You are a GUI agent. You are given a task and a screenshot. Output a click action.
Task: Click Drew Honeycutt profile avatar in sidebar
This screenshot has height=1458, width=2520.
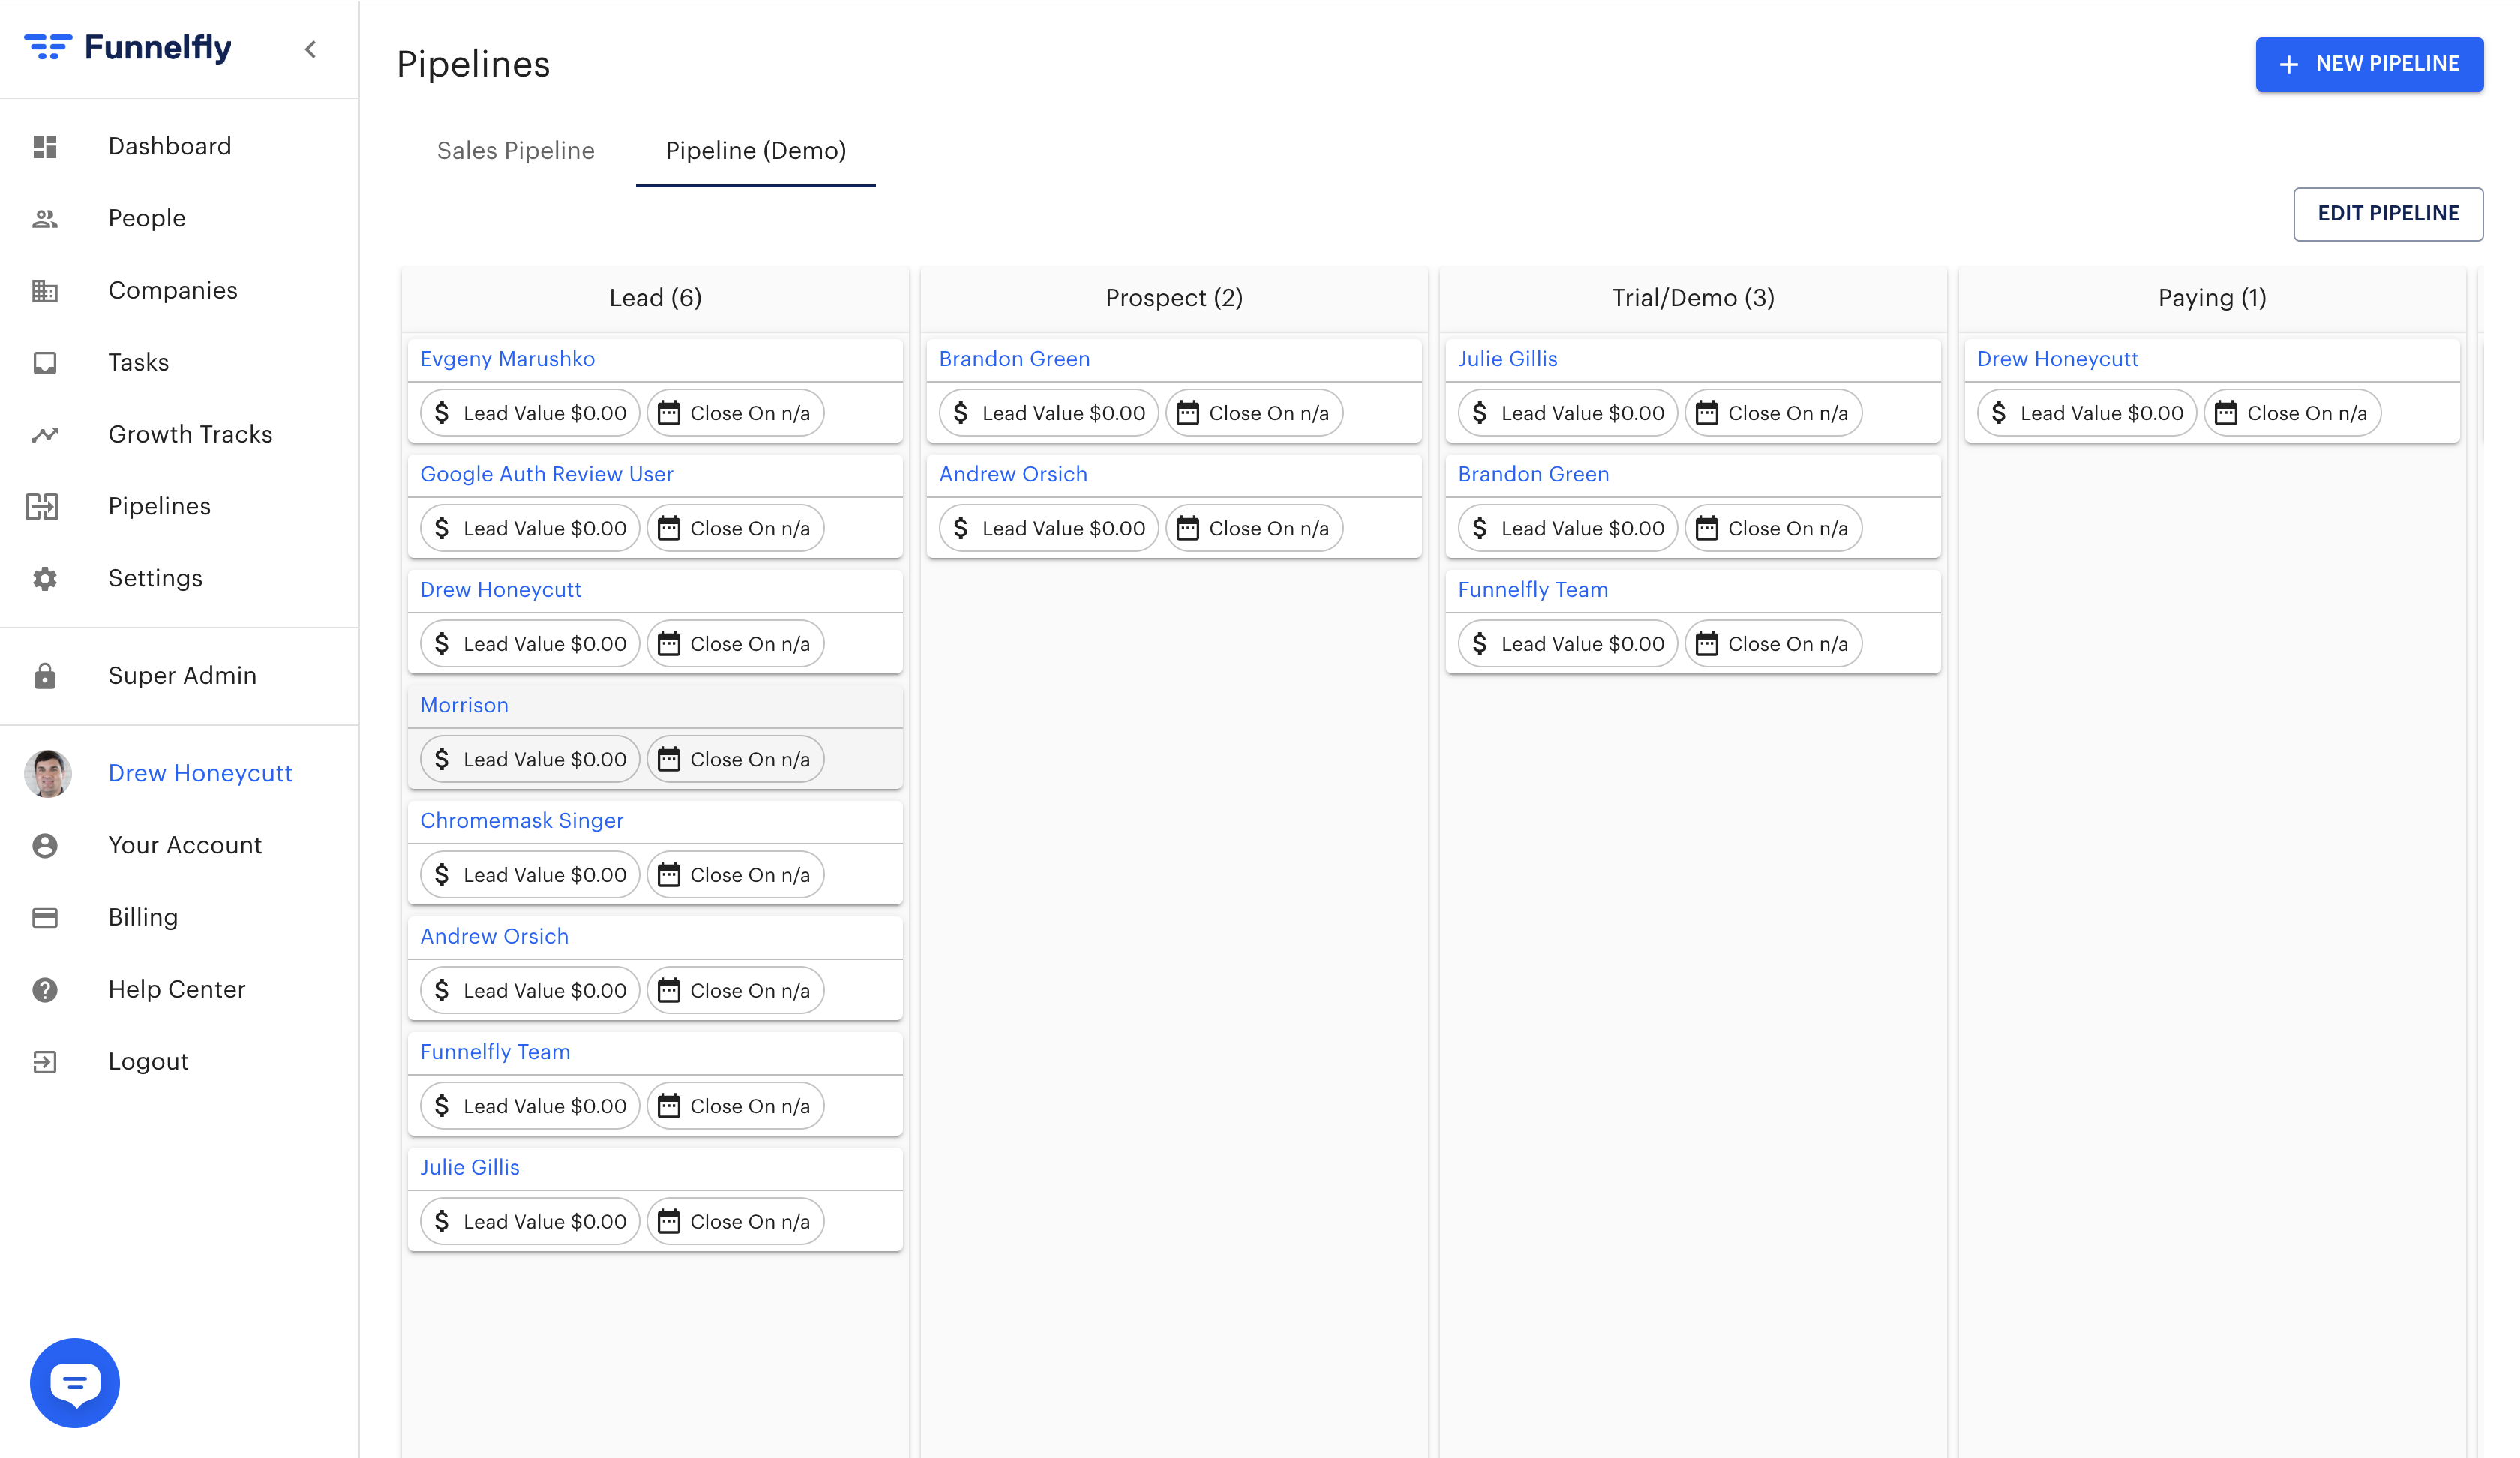point(48,774)
